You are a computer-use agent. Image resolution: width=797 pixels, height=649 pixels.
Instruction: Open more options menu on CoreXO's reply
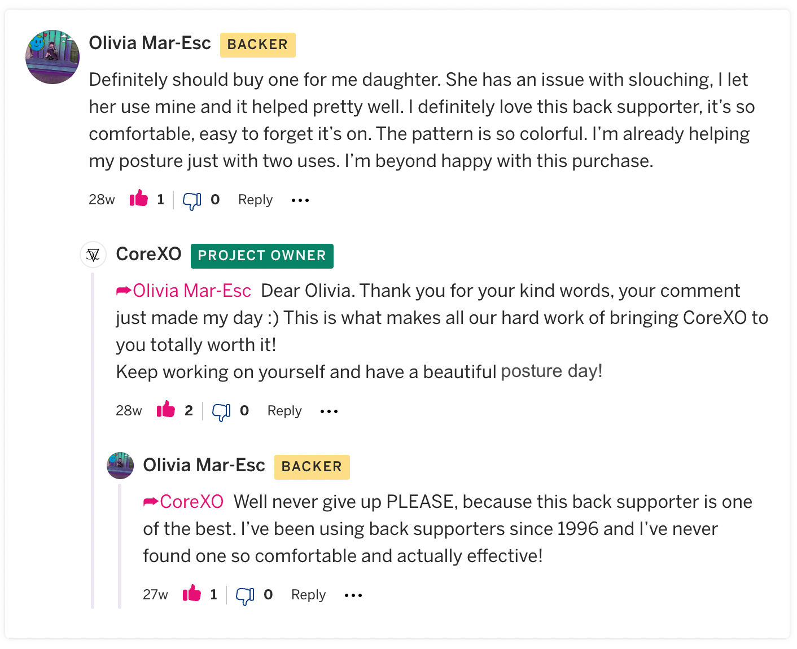pos(329,411)
